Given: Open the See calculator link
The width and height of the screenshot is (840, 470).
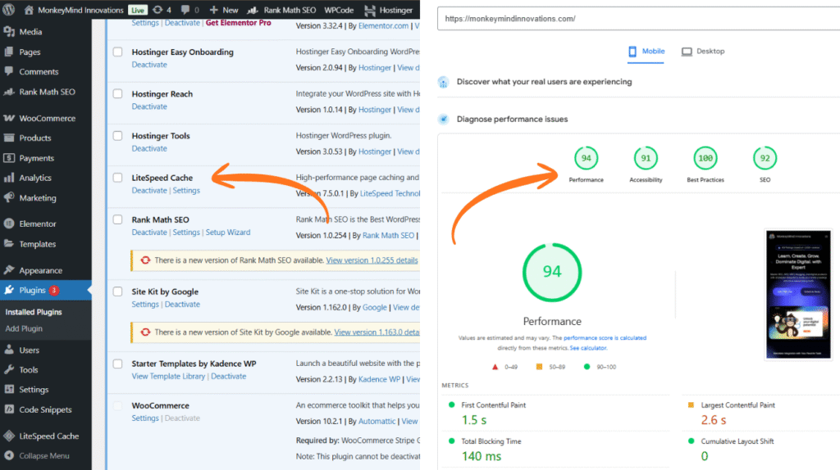Looking at the screenshot, I should 588,348.
